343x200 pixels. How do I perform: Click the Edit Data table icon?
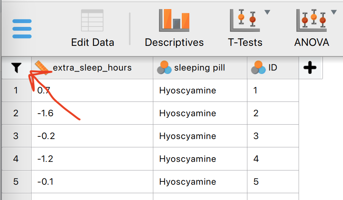92,20
